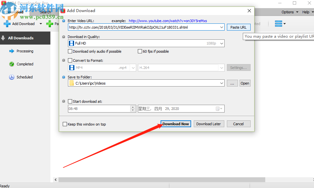Switch to the Search tab
This screenshot has height=188, width=314.
click(x=46, y=12)
